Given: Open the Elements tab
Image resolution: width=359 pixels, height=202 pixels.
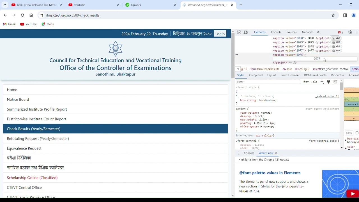Looking at the screenshot, I should [x=260, y=32].
